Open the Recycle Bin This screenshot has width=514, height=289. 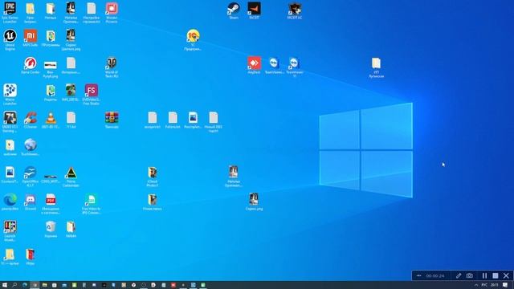point(51,229)
